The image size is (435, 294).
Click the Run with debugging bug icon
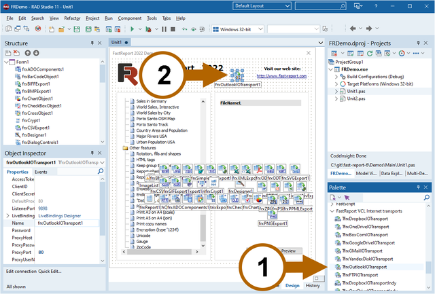(149, 29)
